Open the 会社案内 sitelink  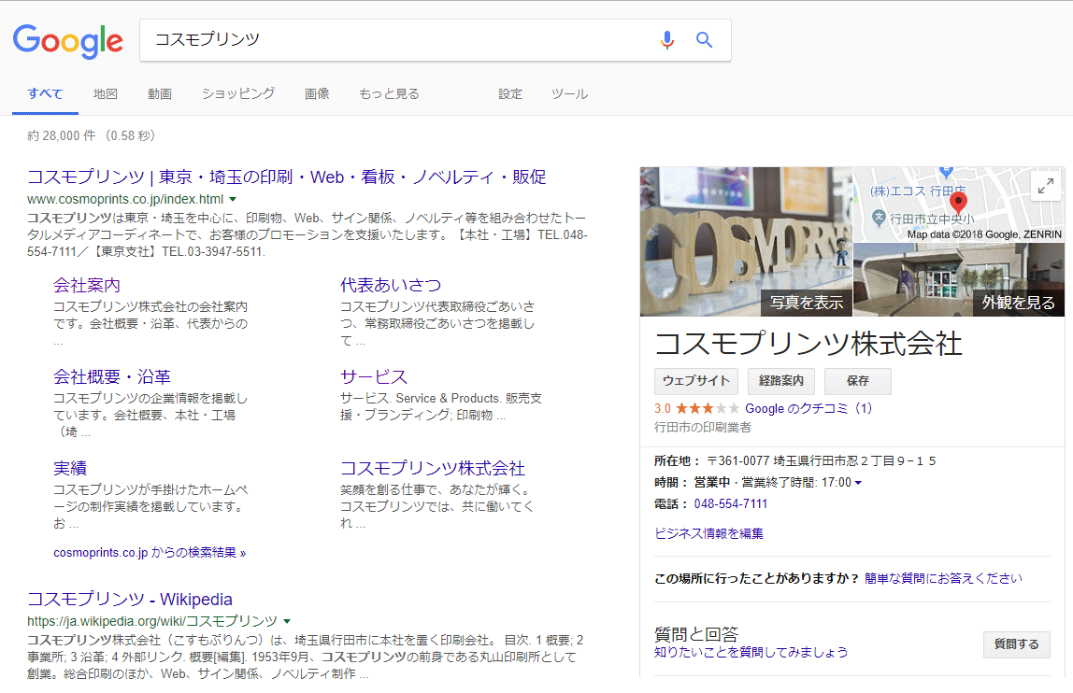tap(87, 285)
